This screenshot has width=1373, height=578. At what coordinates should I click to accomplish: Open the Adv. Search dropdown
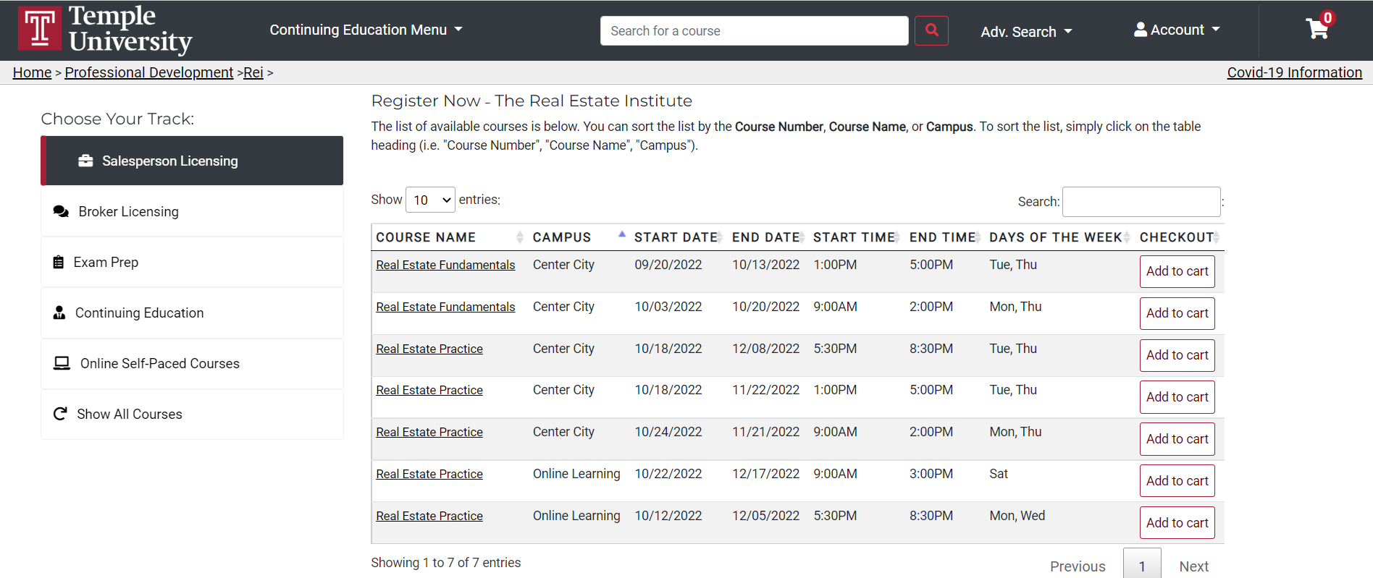coord(1026,32)
